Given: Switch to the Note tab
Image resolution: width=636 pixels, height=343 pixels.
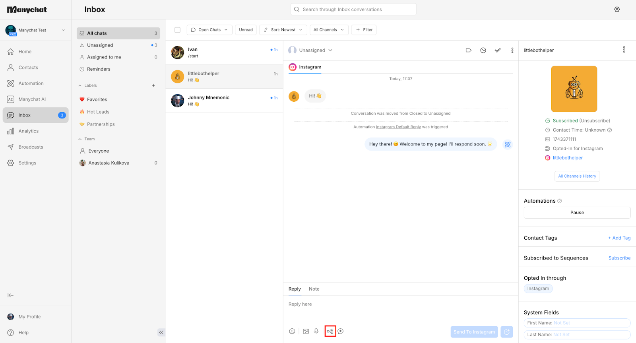Looking at the screenshot, I should (314, 289).
